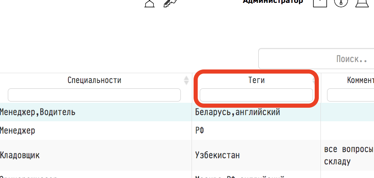Focus the Поиск.. search field
The height and width of the screenshot is (178, 374).
click(x=316, y=58)
